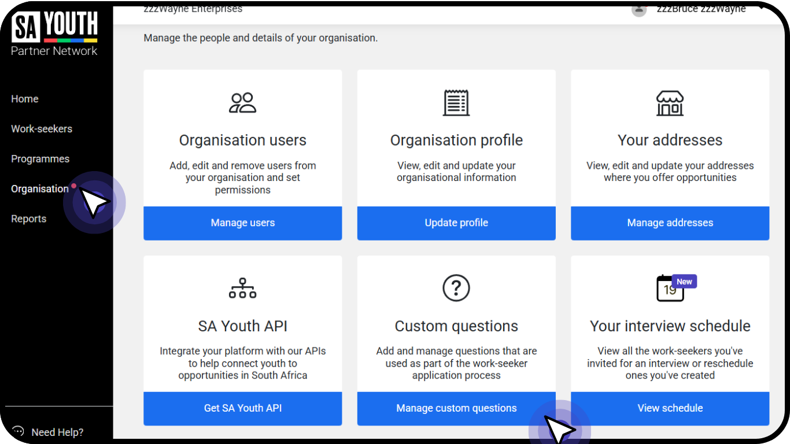This screenshot has width=790, height=444.
Task: Click the question mark icon above Custom questions
Action: coord(456,287)
